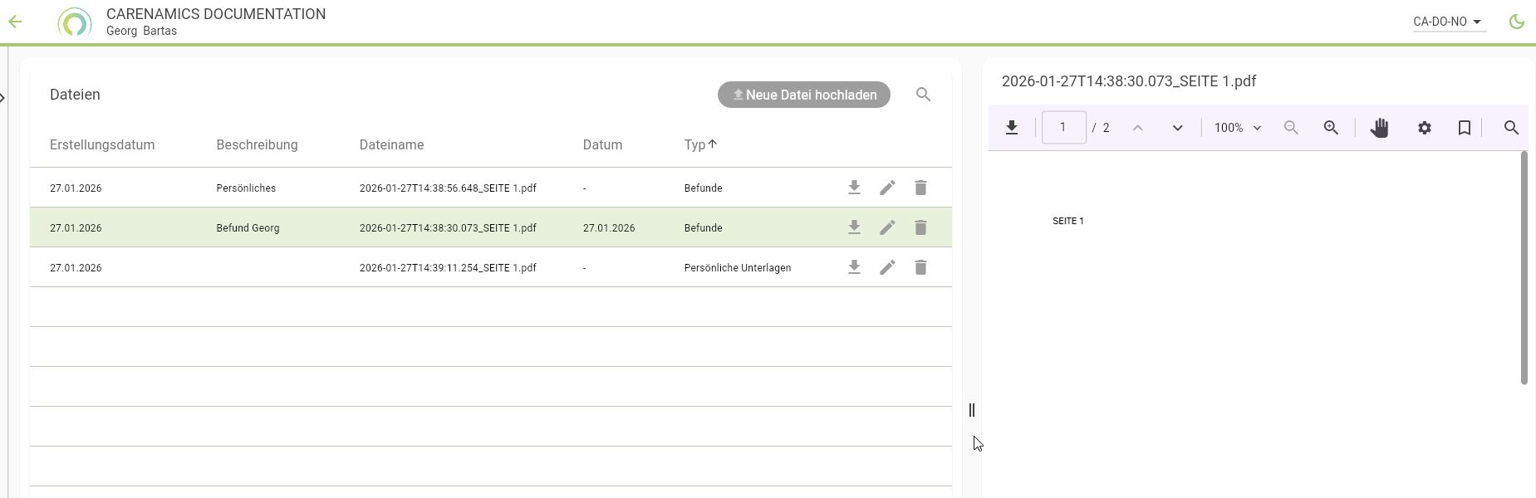
Task: Download the Persönliches file
Action: pyautogui.click(x=854, y=188)
